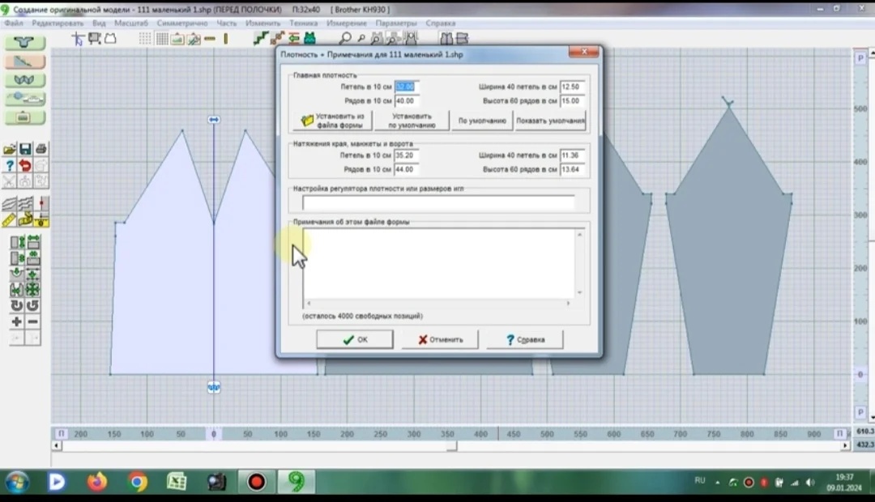Click 'Показать умолчания' button
The width and height of the screenshot is (875, 502).
click(550, 121)
